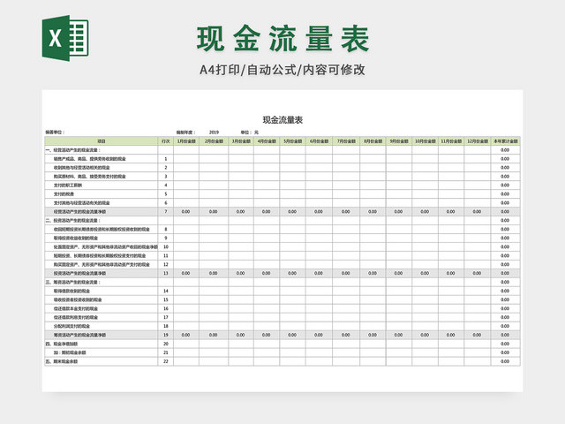Click line number 10 in 行次 column
The image size is (565, 424).
(166, 247)
